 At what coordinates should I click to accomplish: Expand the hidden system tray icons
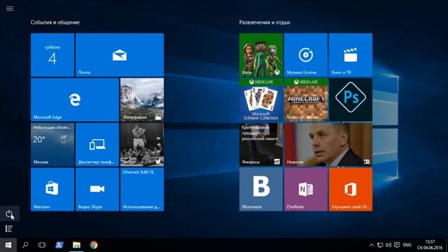point(372,245)
